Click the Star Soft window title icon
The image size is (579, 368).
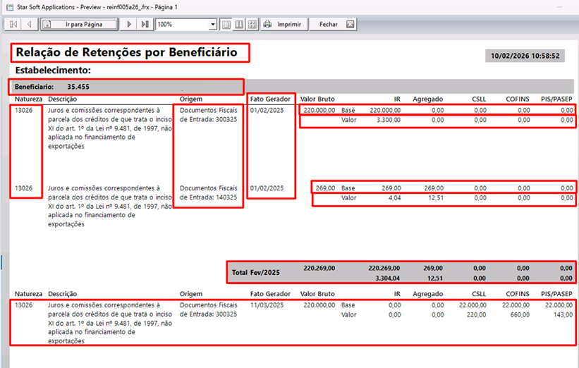pos(9,6)
